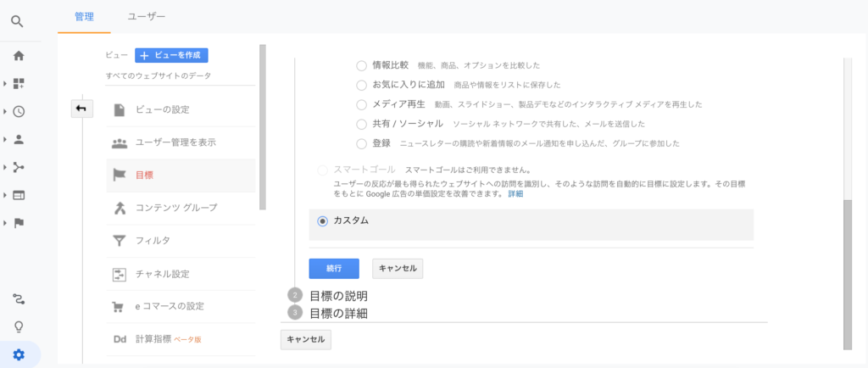Screen dimensions: 868x368
Task: Click the gear Admin icon at bottom left
Action: [x=19, y=354]
